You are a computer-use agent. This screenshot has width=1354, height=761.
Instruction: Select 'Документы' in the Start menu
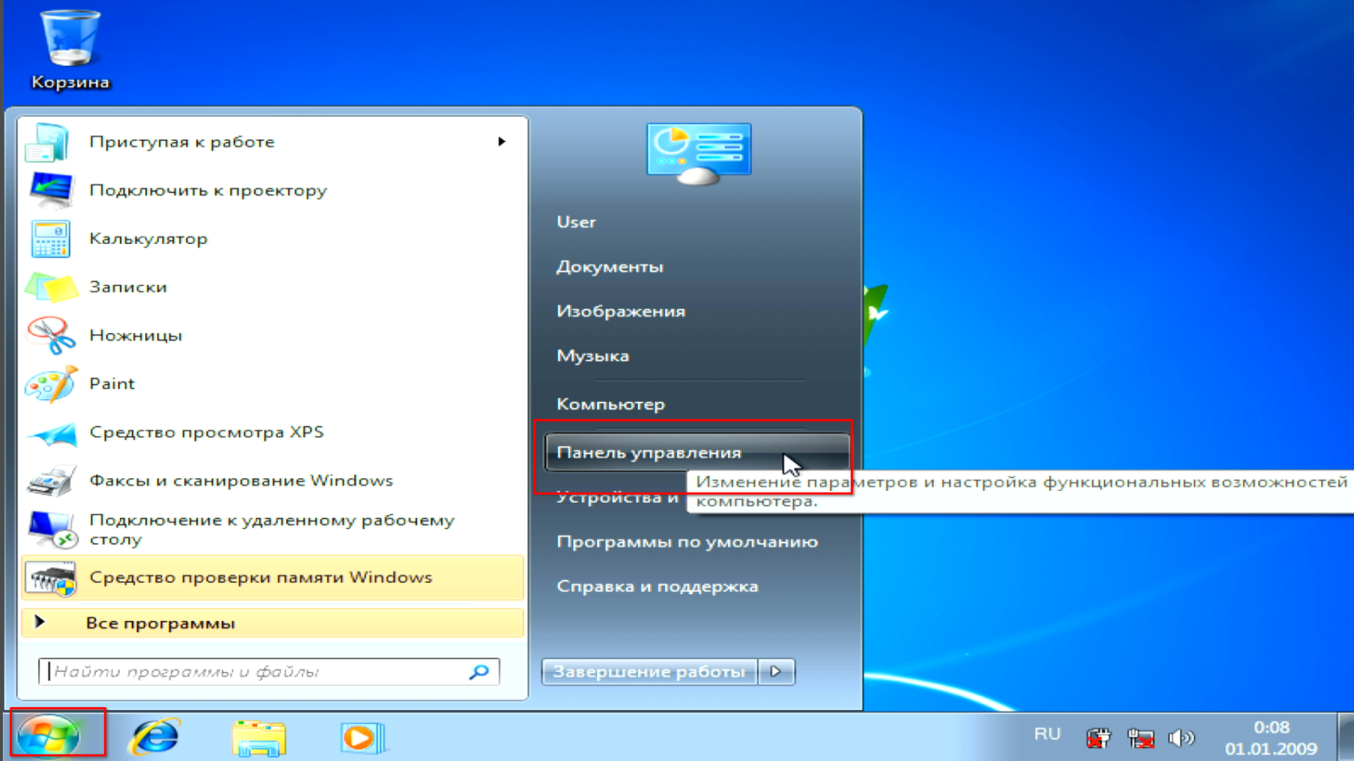(x=610, y=267)
